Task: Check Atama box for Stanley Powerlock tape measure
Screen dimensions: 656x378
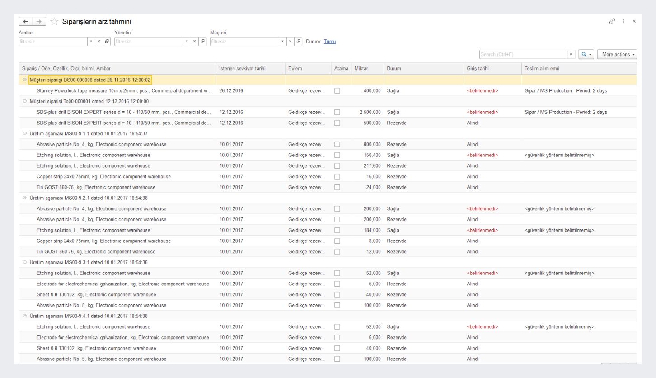Action: 337,90
